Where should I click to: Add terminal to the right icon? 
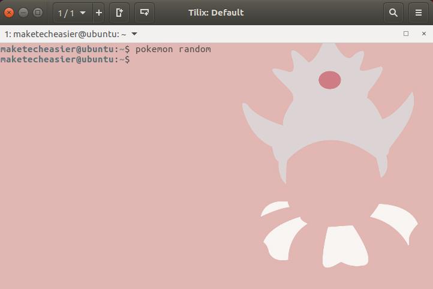click(x=119, y=13)
